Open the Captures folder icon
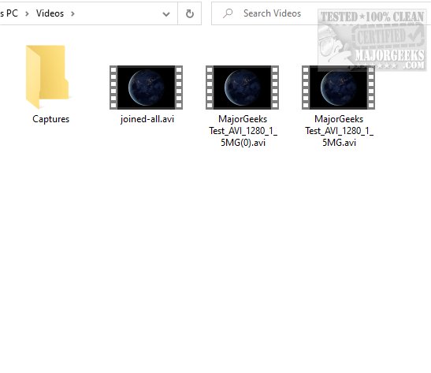 [x=47, y=76]
